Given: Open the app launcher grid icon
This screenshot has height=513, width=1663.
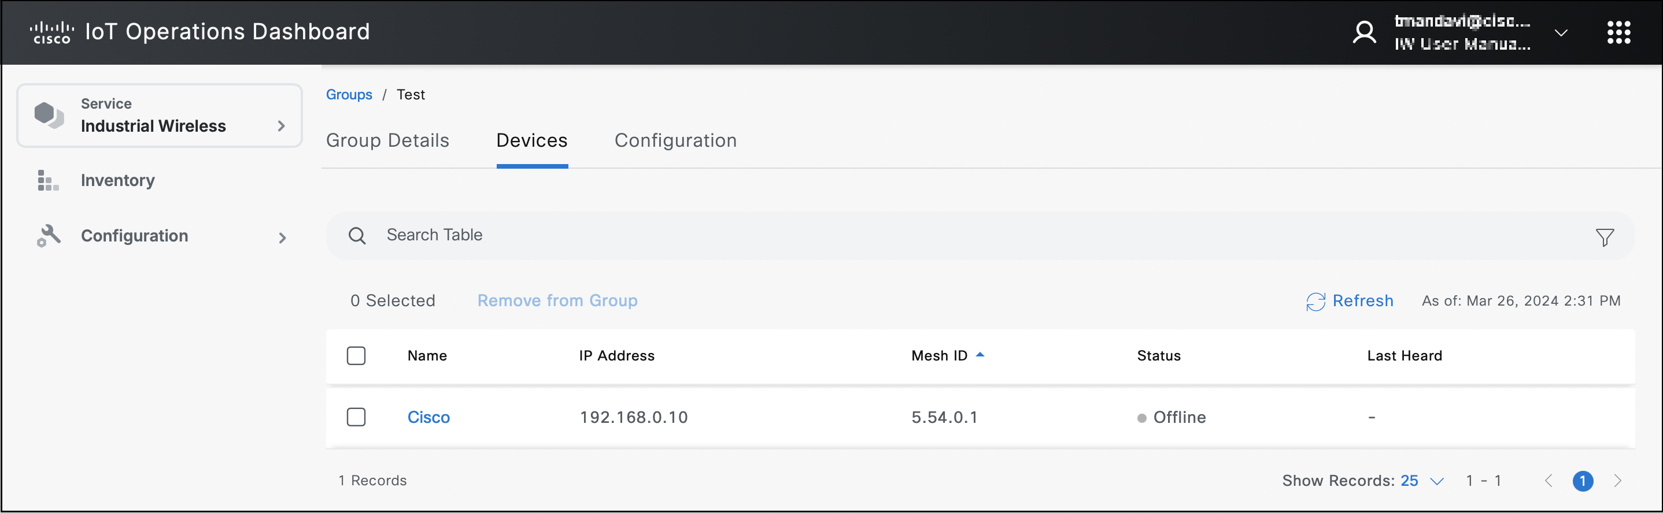Looking at the screenshot, I should pyautogui.click(x=1618, y=32).
